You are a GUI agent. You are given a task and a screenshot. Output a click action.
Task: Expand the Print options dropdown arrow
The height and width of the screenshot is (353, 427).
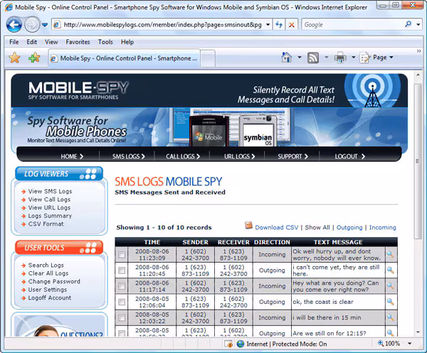pyautogui.click(x=353, y=58)
